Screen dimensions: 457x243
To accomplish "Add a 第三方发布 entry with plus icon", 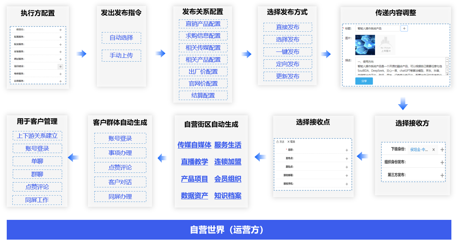I will tap(442, 175).
